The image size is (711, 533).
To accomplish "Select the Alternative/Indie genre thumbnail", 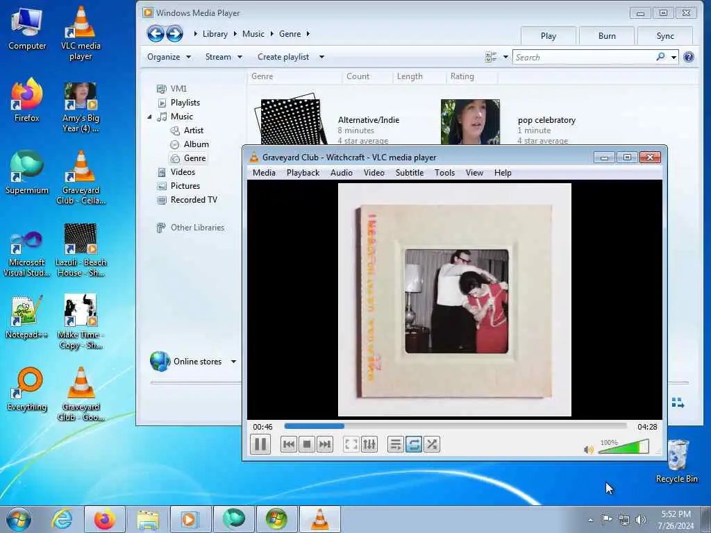I will (x=290, y=121).
